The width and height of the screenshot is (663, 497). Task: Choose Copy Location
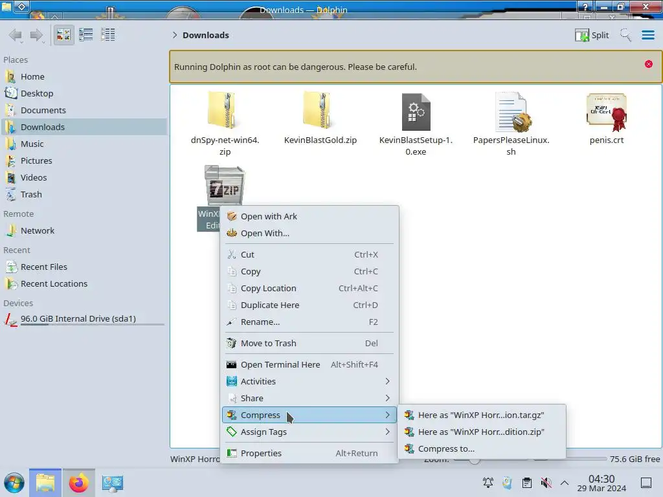click(x=309, y=289)
